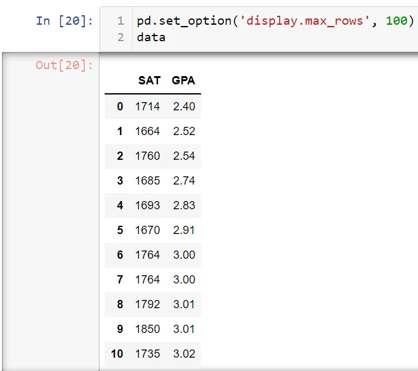Click SAT value 1850 in row 9

[x=148, y=329]
